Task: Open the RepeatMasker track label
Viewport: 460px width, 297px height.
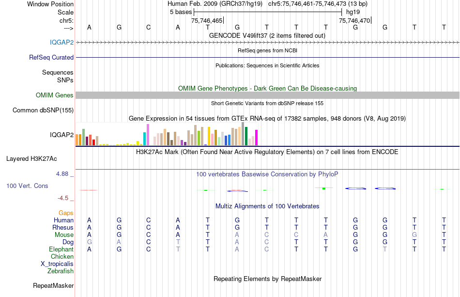Action: point(53,285)
